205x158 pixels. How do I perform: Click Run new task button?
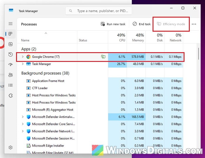click(x=113, y=24)
